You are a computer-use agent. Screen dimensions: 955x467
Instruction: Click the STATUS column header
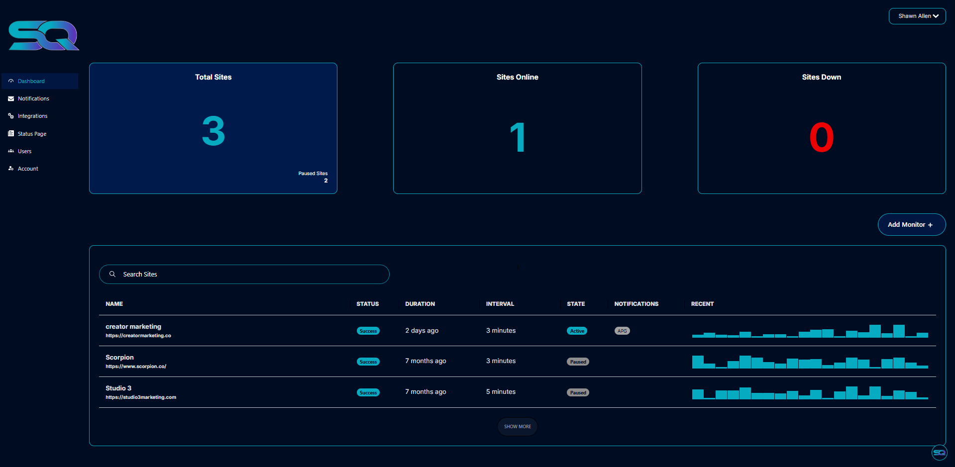(368, 304)
